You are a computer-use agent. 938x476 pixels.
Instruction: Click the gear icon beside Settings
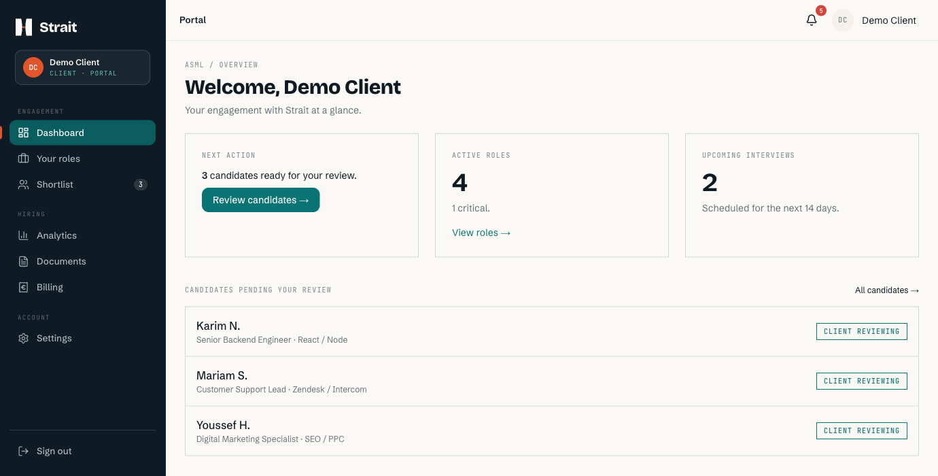(24, 338)
